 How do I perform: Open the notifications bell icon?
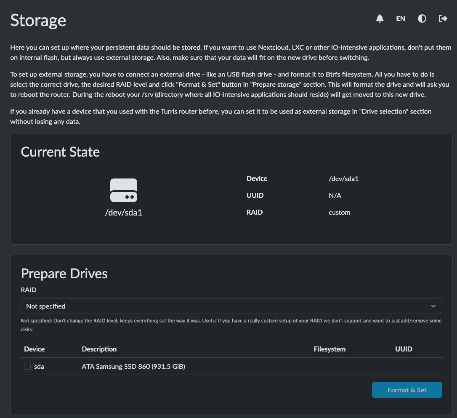[380, 19]
